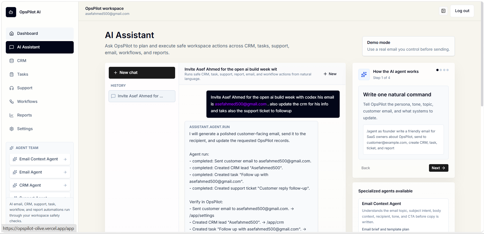Click sparkle icon on Email Agent
Image resolution: width=484 pixels, height=234 pixels.
(x=15, y=172)
